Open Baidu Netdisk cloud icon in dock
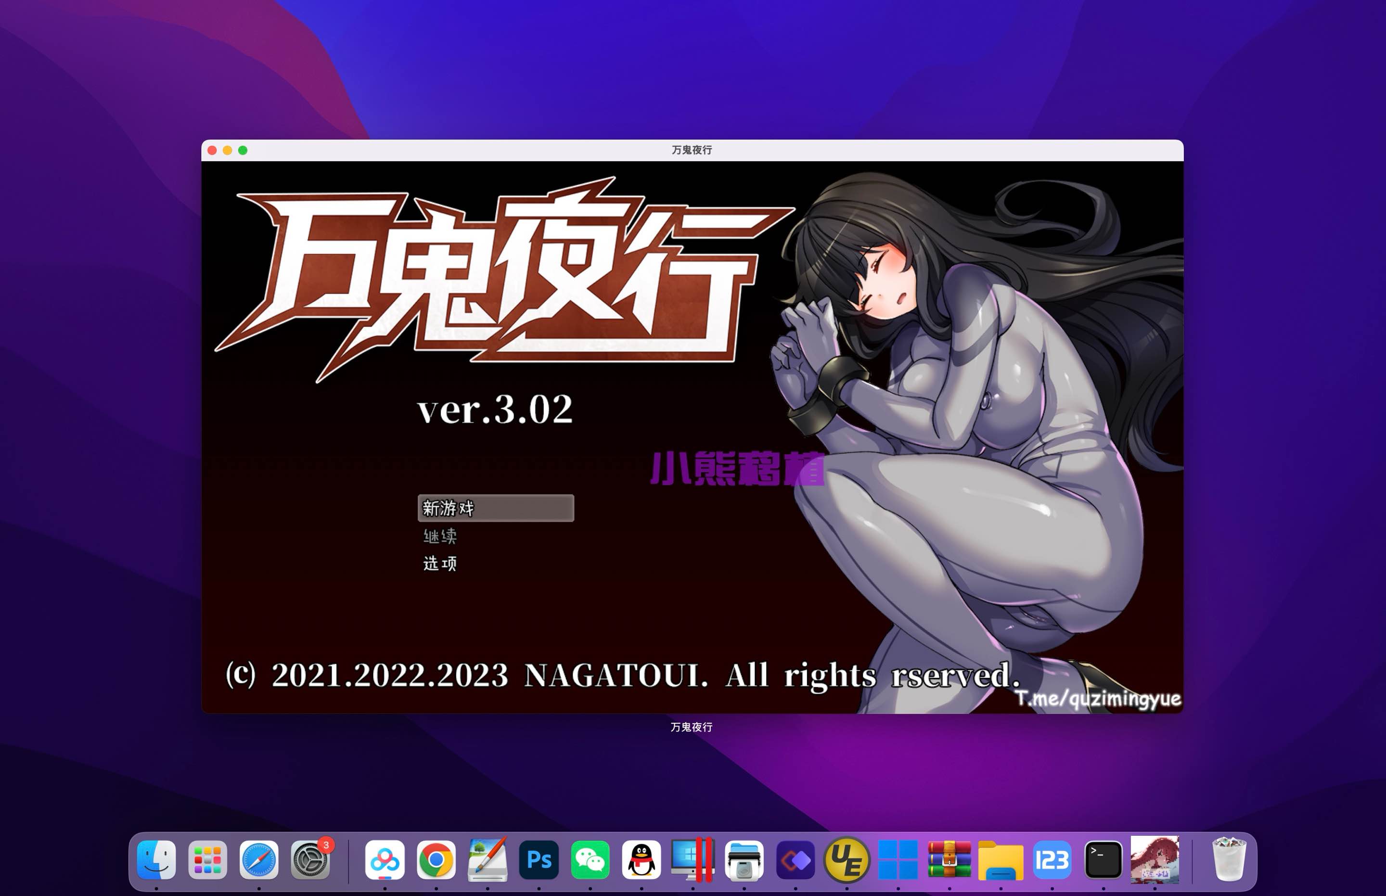Image resolution: width=1386 pixels, height=896 pixels. pyautogui.click(x=385, y=859)
